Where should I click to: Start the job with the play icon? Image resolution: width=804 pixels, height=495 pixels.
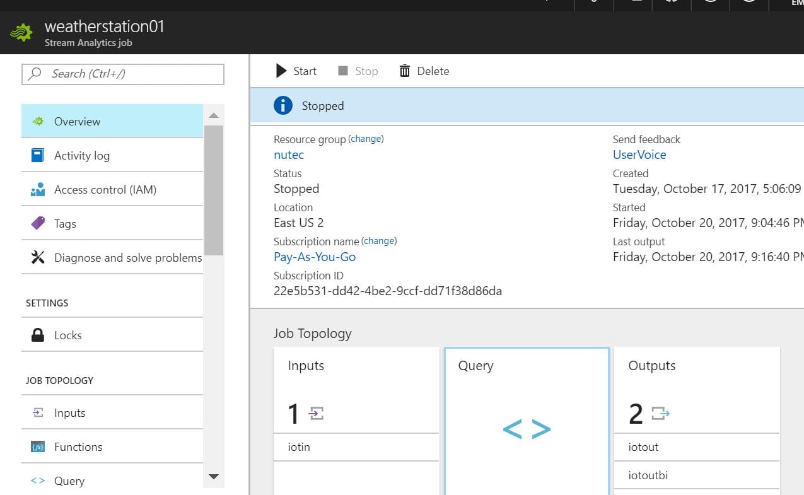pyautogui.click(x=281, y=71)
